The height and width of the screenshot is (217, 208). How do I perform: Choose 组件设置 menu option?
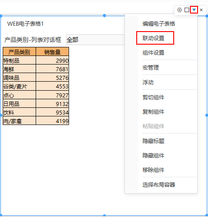[x=153, y=53]
